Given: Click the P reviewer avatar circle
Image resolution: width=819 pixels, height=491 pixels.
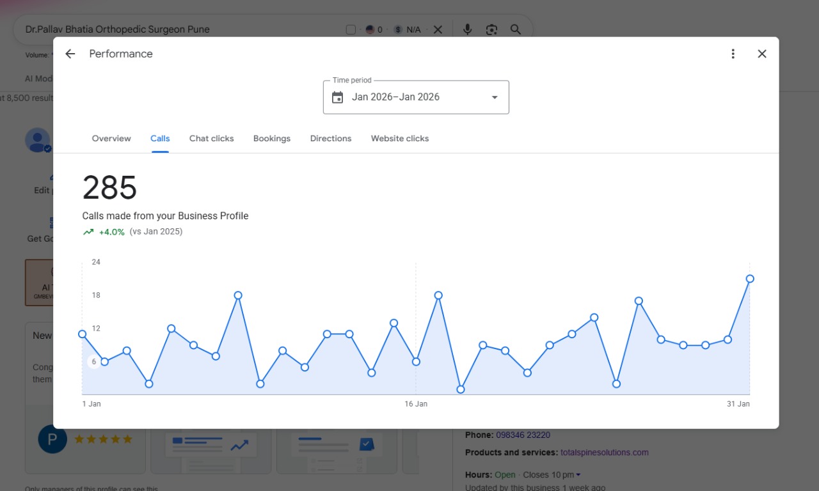Looking at the screenshot, I should 52,439.
